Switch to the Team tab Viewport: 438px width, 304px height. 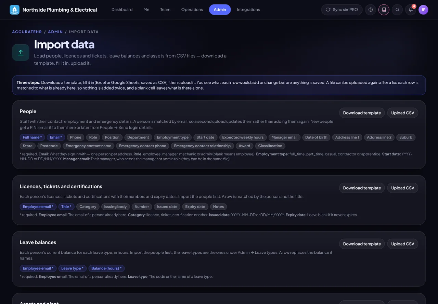coord(165,10)
